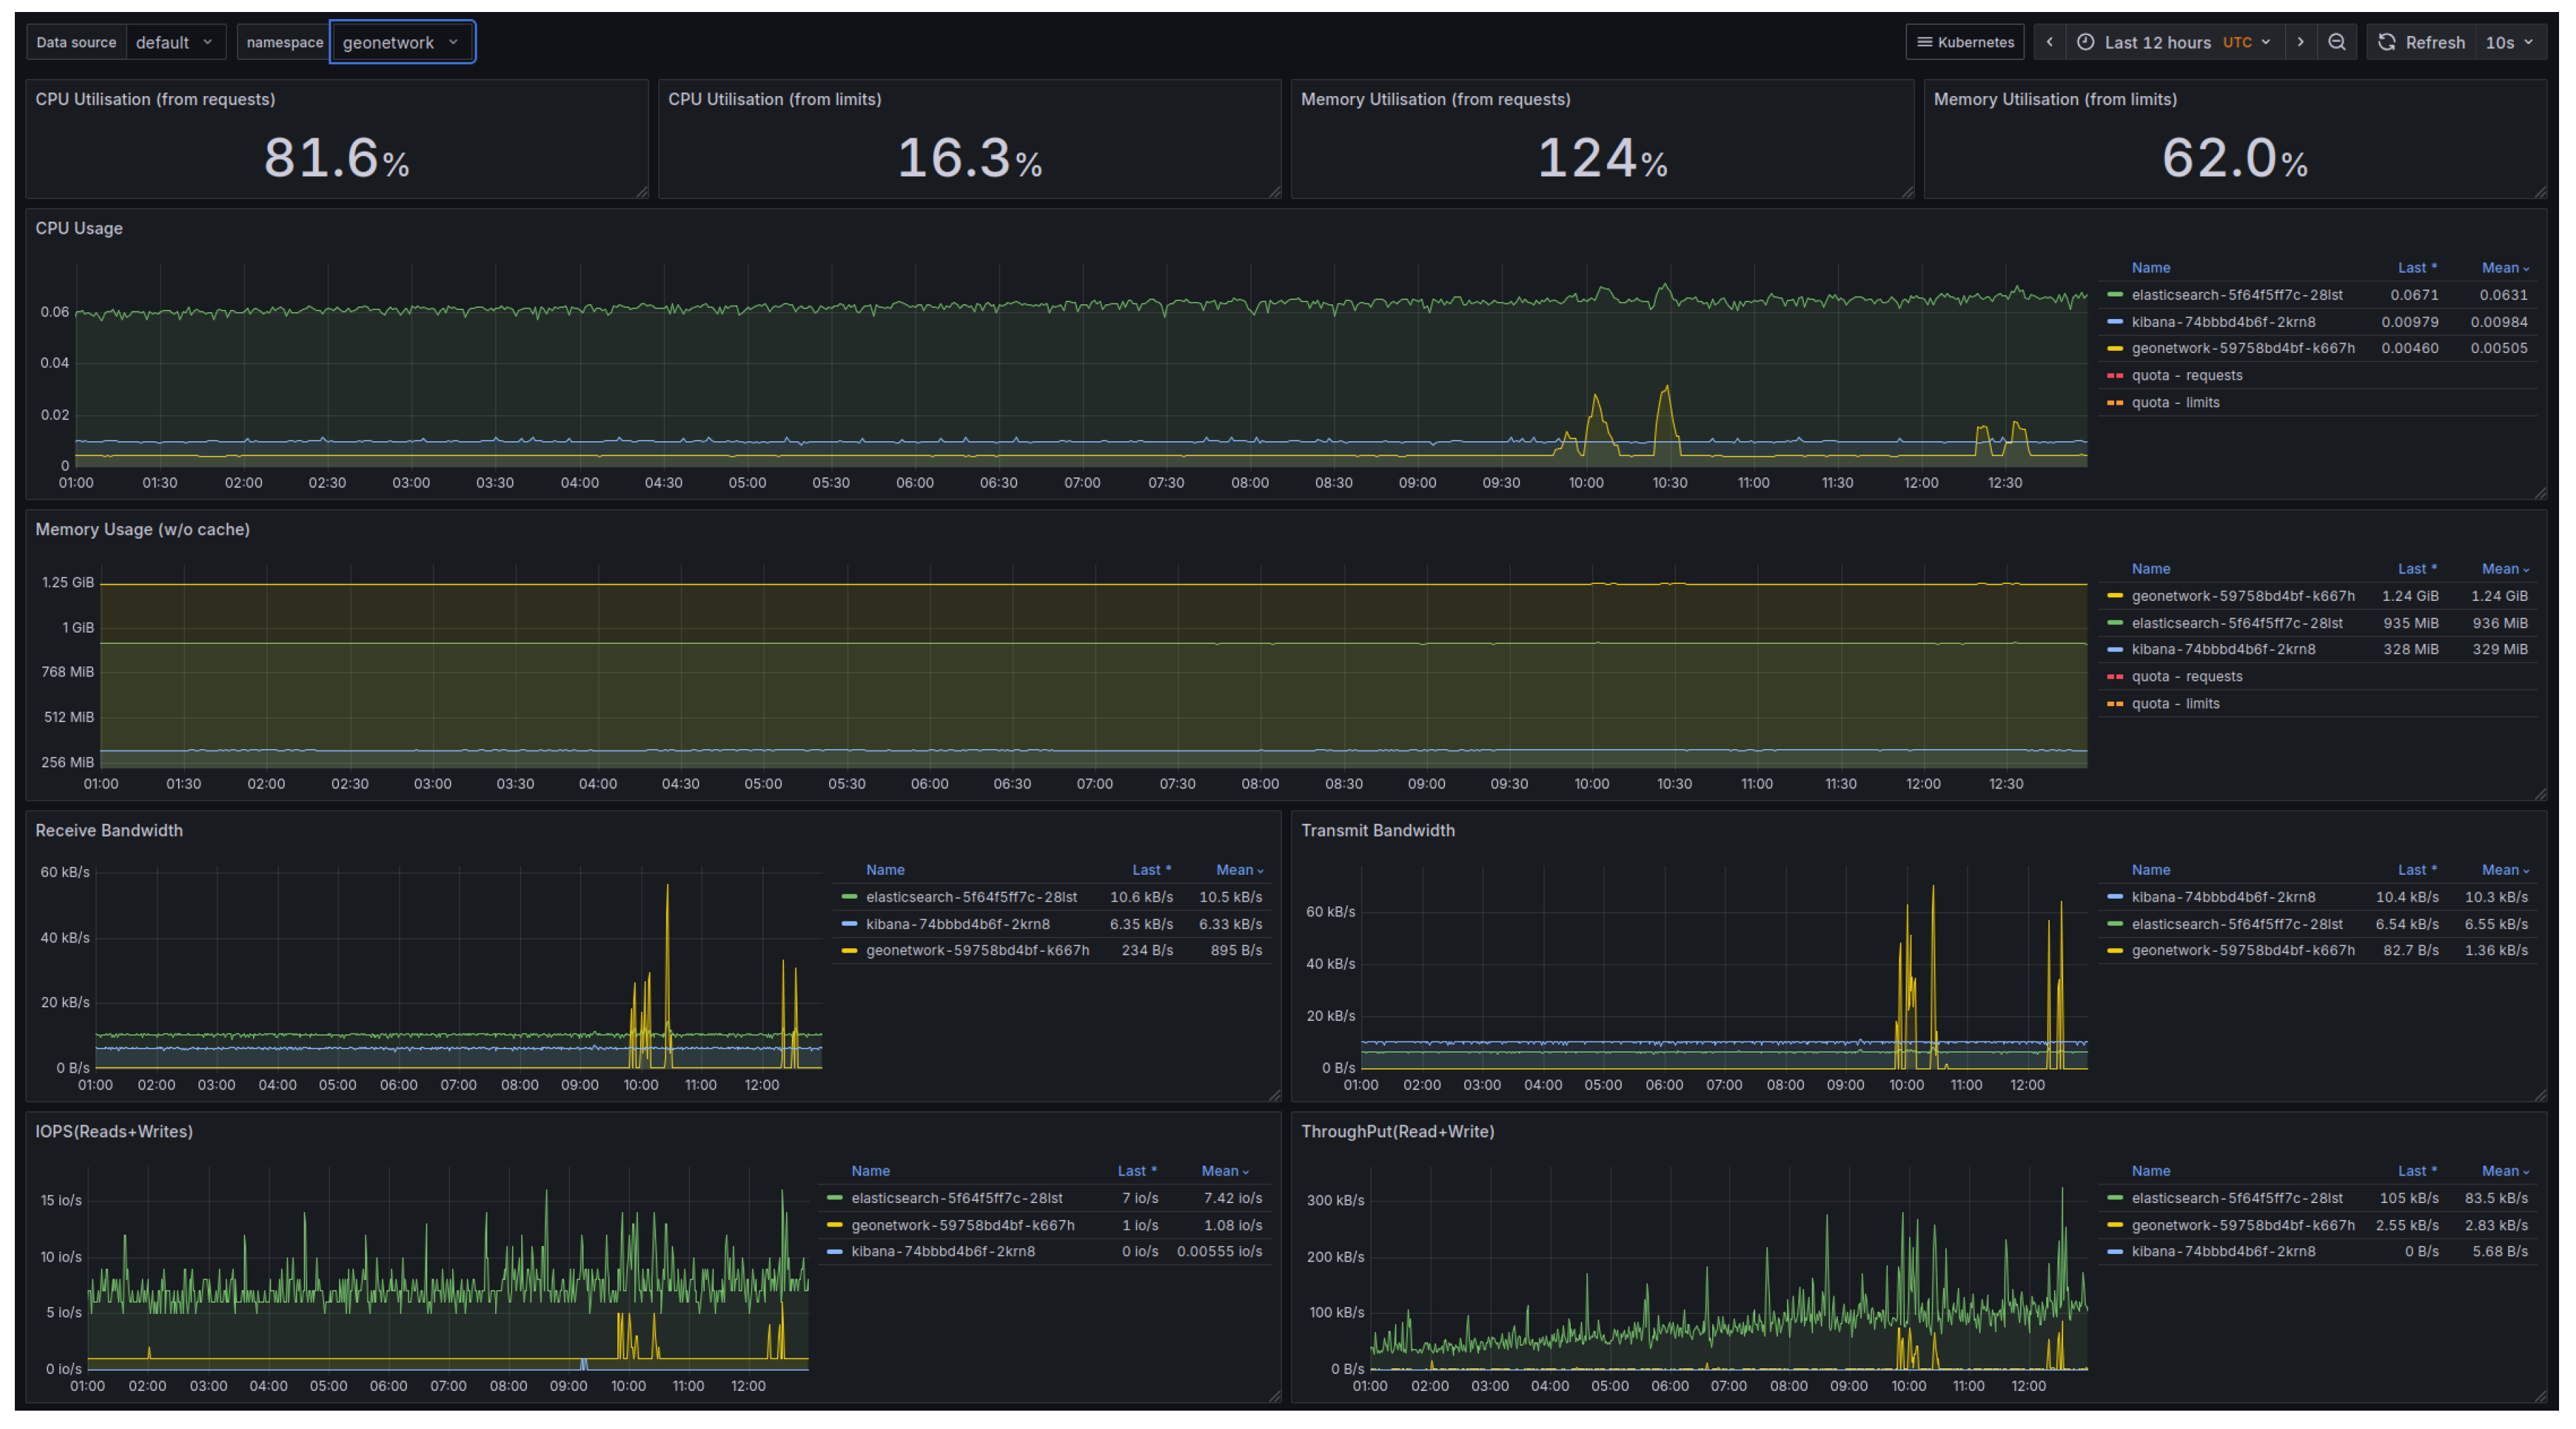Shift time range backward with left arrow

coord(2049,42)
